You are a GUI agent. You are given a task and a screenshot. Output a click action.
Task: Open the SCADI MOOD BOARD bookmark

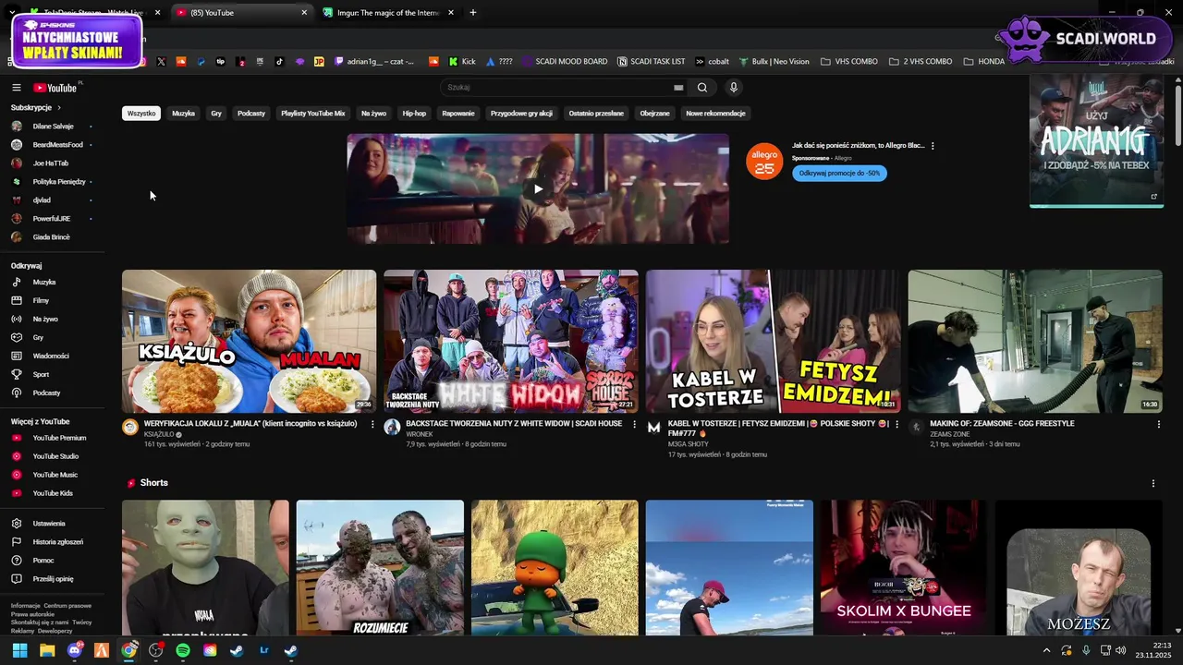point(565,62)
